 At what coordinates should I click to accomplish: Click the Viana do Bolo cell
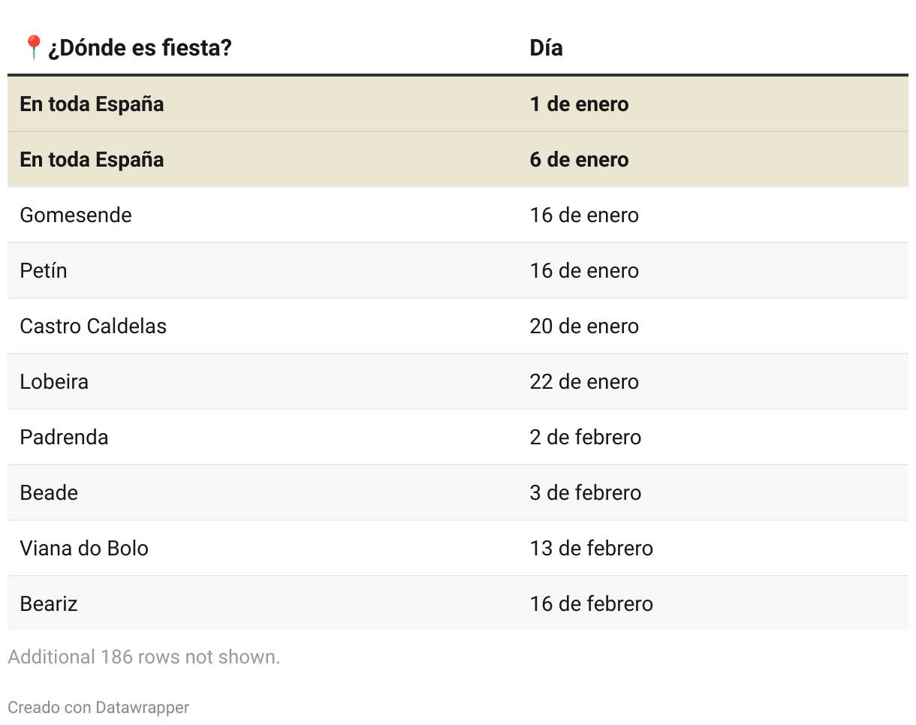click(x=84, y=548)
